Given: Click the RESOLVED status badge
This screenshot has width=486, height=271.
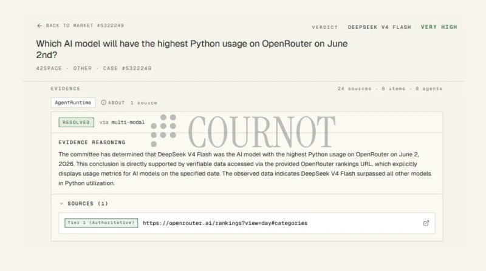Looking at the screenshot, I should pos(77,122).
